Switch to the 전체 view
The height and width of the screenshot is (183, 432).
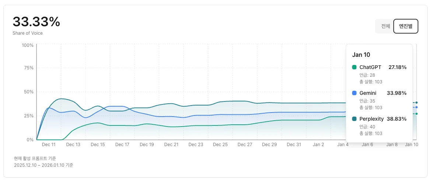386,26
